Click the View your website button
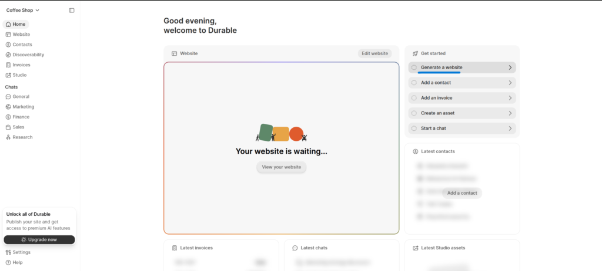 281,167
